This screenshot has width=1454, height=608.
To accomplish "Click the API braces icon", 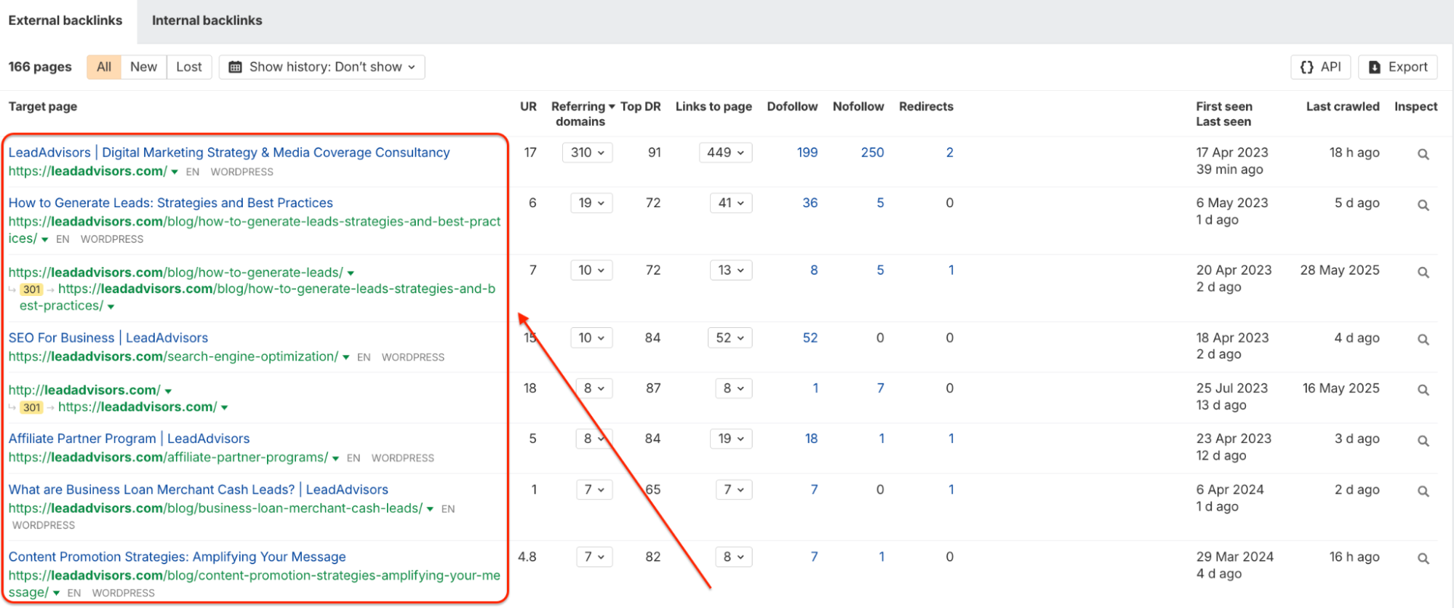I will tap(1306, 67).
